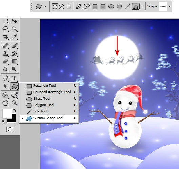179x169 pixels.
Task: Select the Brush tool
Action: [x=14, y=46]
